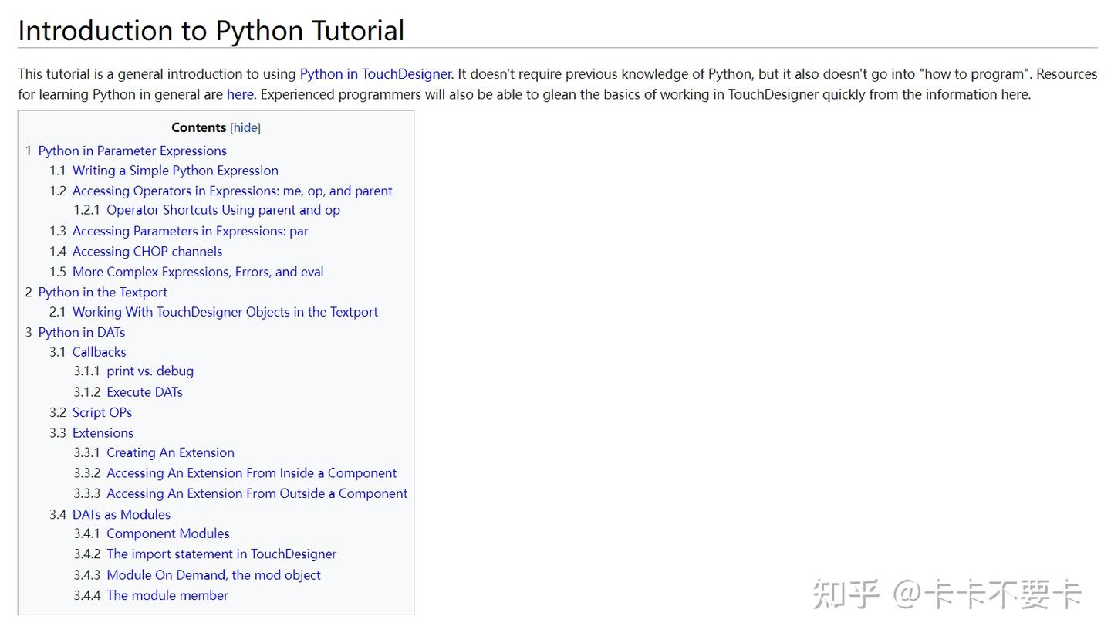Jump to Module On Demand, the mod object
The image size is (1111, 640).
pos(213,575)
